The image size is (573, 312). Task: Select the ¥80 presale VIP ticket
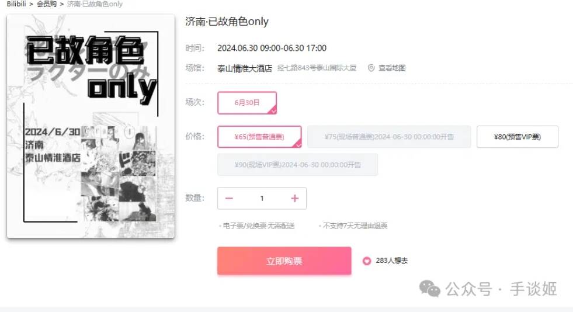point(518,137)
